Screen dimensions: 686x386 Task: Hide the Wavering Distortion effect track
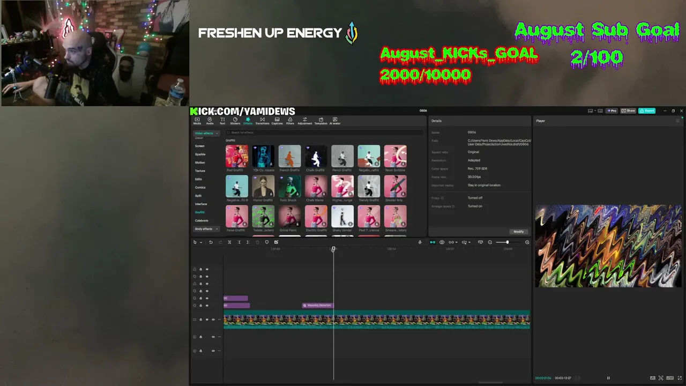[207, 306]
